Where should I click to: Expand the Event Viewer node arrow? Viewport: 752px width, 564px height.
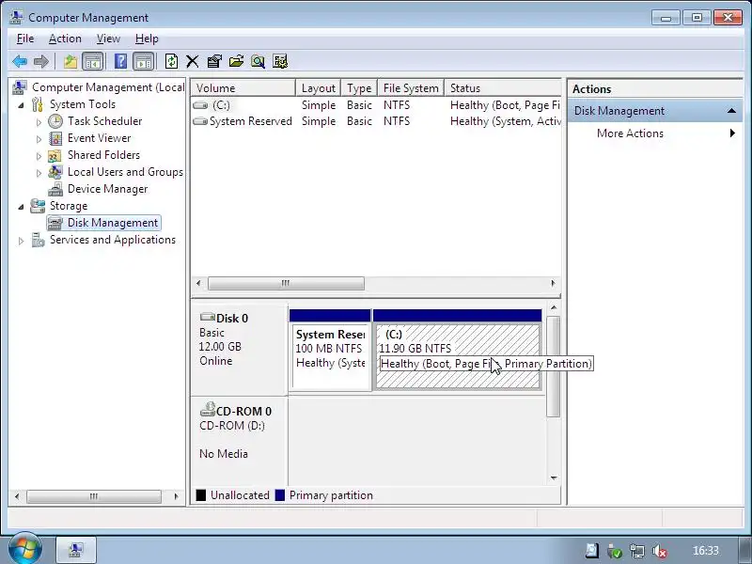click(x=39, y=139)
